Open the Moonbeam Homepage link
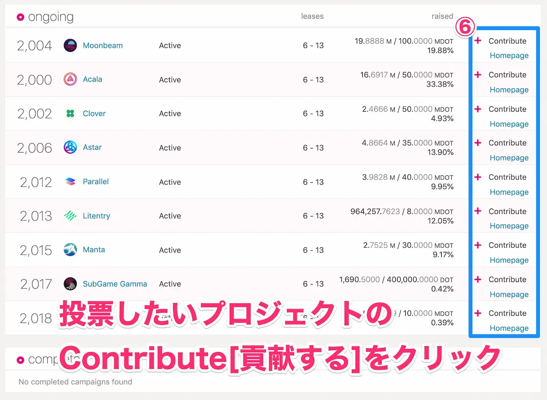Screen dimensions: 547x400 coord(509,56)
